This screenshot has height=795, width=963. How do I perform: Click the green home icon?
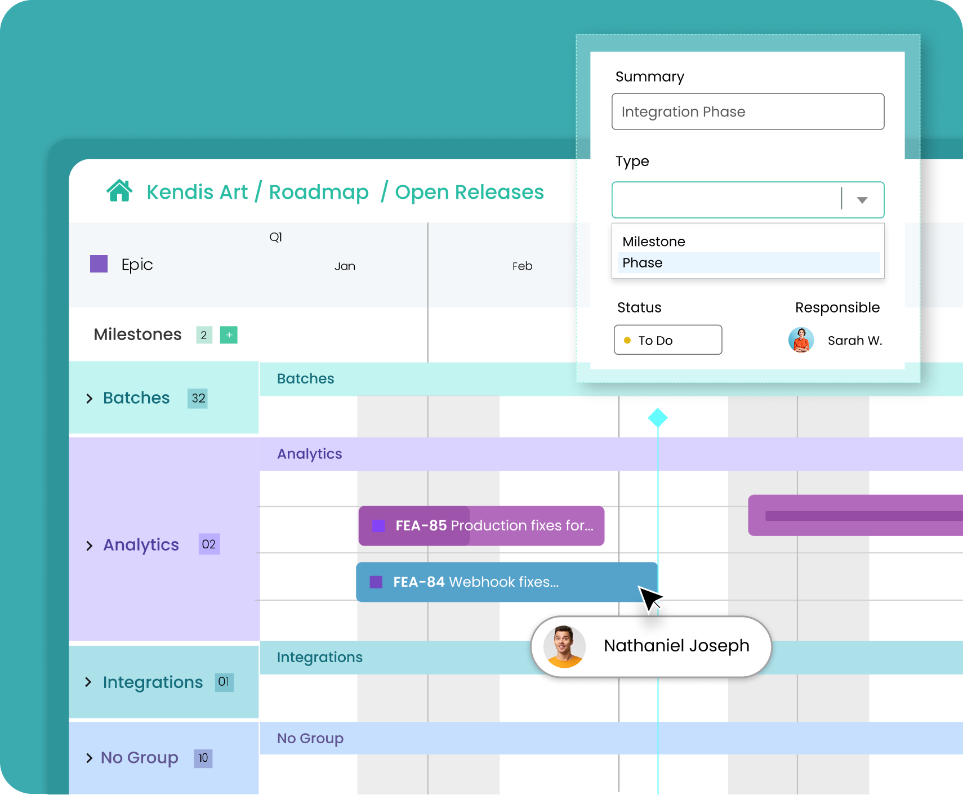tap(119, 191)
